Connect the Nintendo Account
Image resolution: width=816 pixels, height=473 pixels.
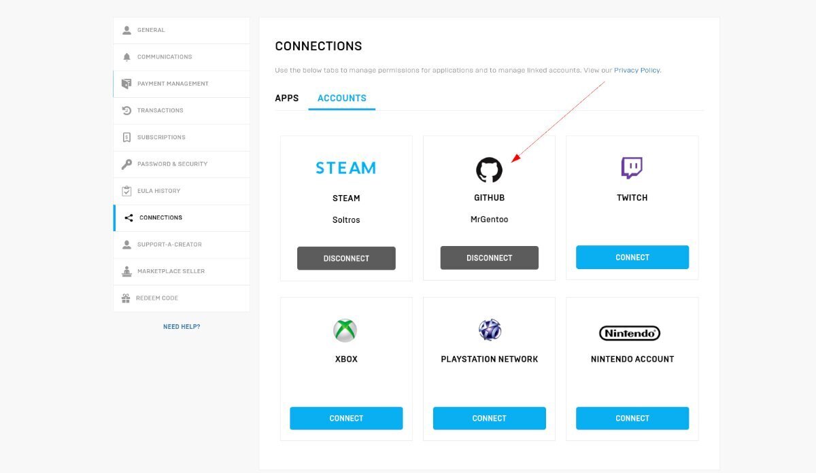632,419
